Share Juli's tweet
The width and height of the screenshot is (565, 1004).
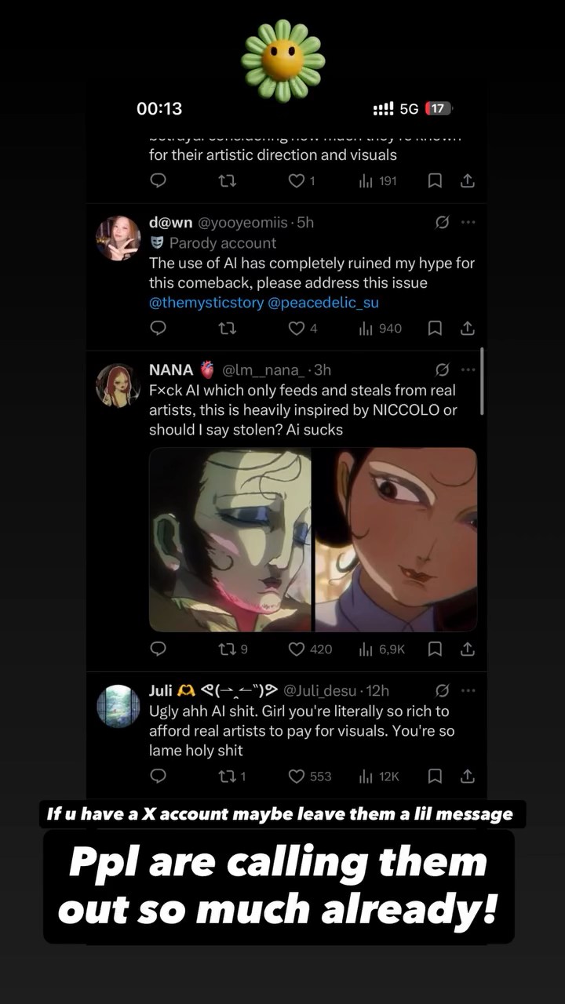click(x=467, y=777)
